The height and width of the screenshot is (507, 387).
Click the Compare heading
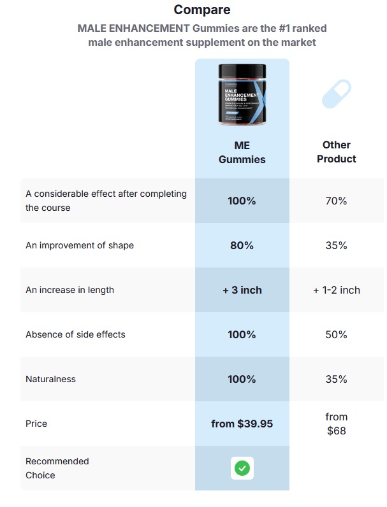(202, 10)
